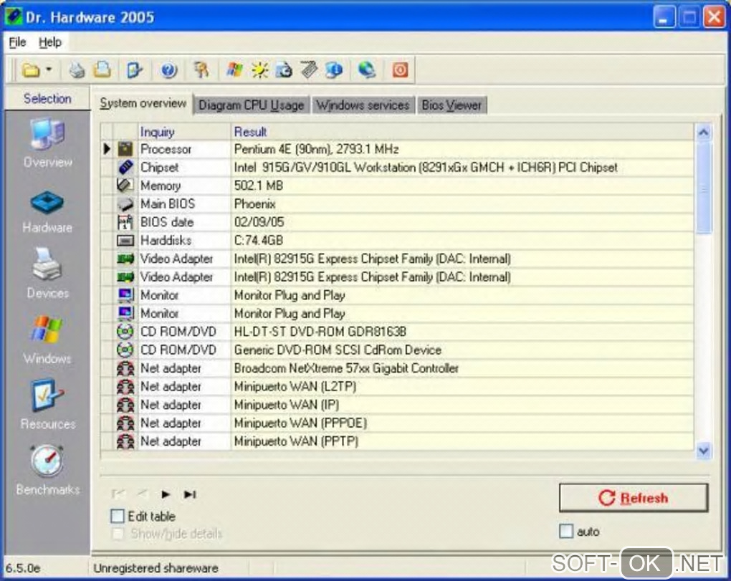Switch to the Diagram CPU Usage tab

[x=252, y=105]
